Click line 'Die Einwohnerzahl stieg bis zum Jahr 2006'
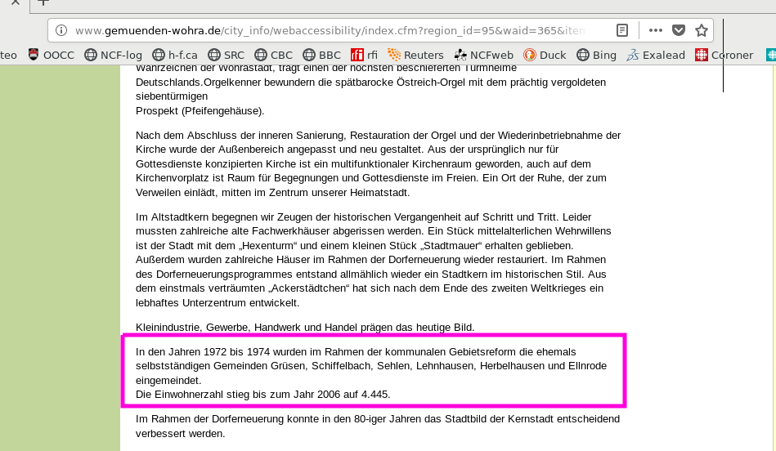 click(262, 395)
